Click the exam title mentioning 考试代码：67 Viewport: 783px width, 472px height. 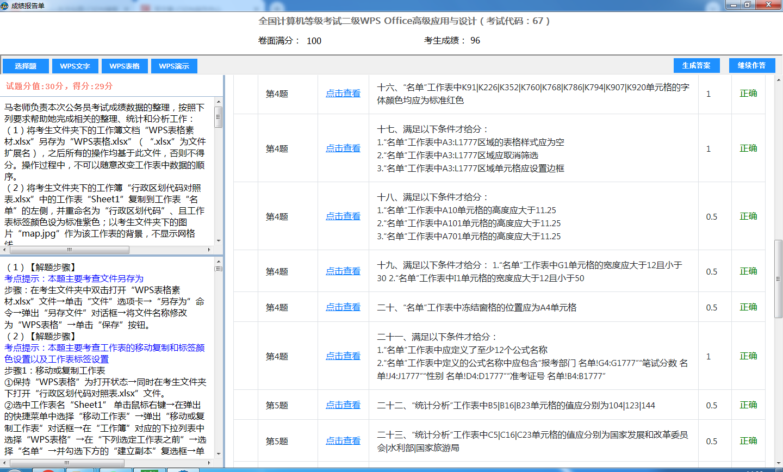[x=404, y=21]
